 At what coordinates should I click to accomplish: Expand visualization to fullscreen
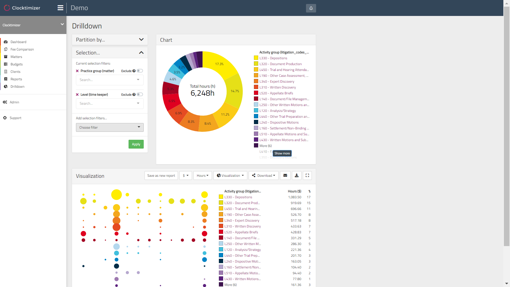[x=307, y=175]
